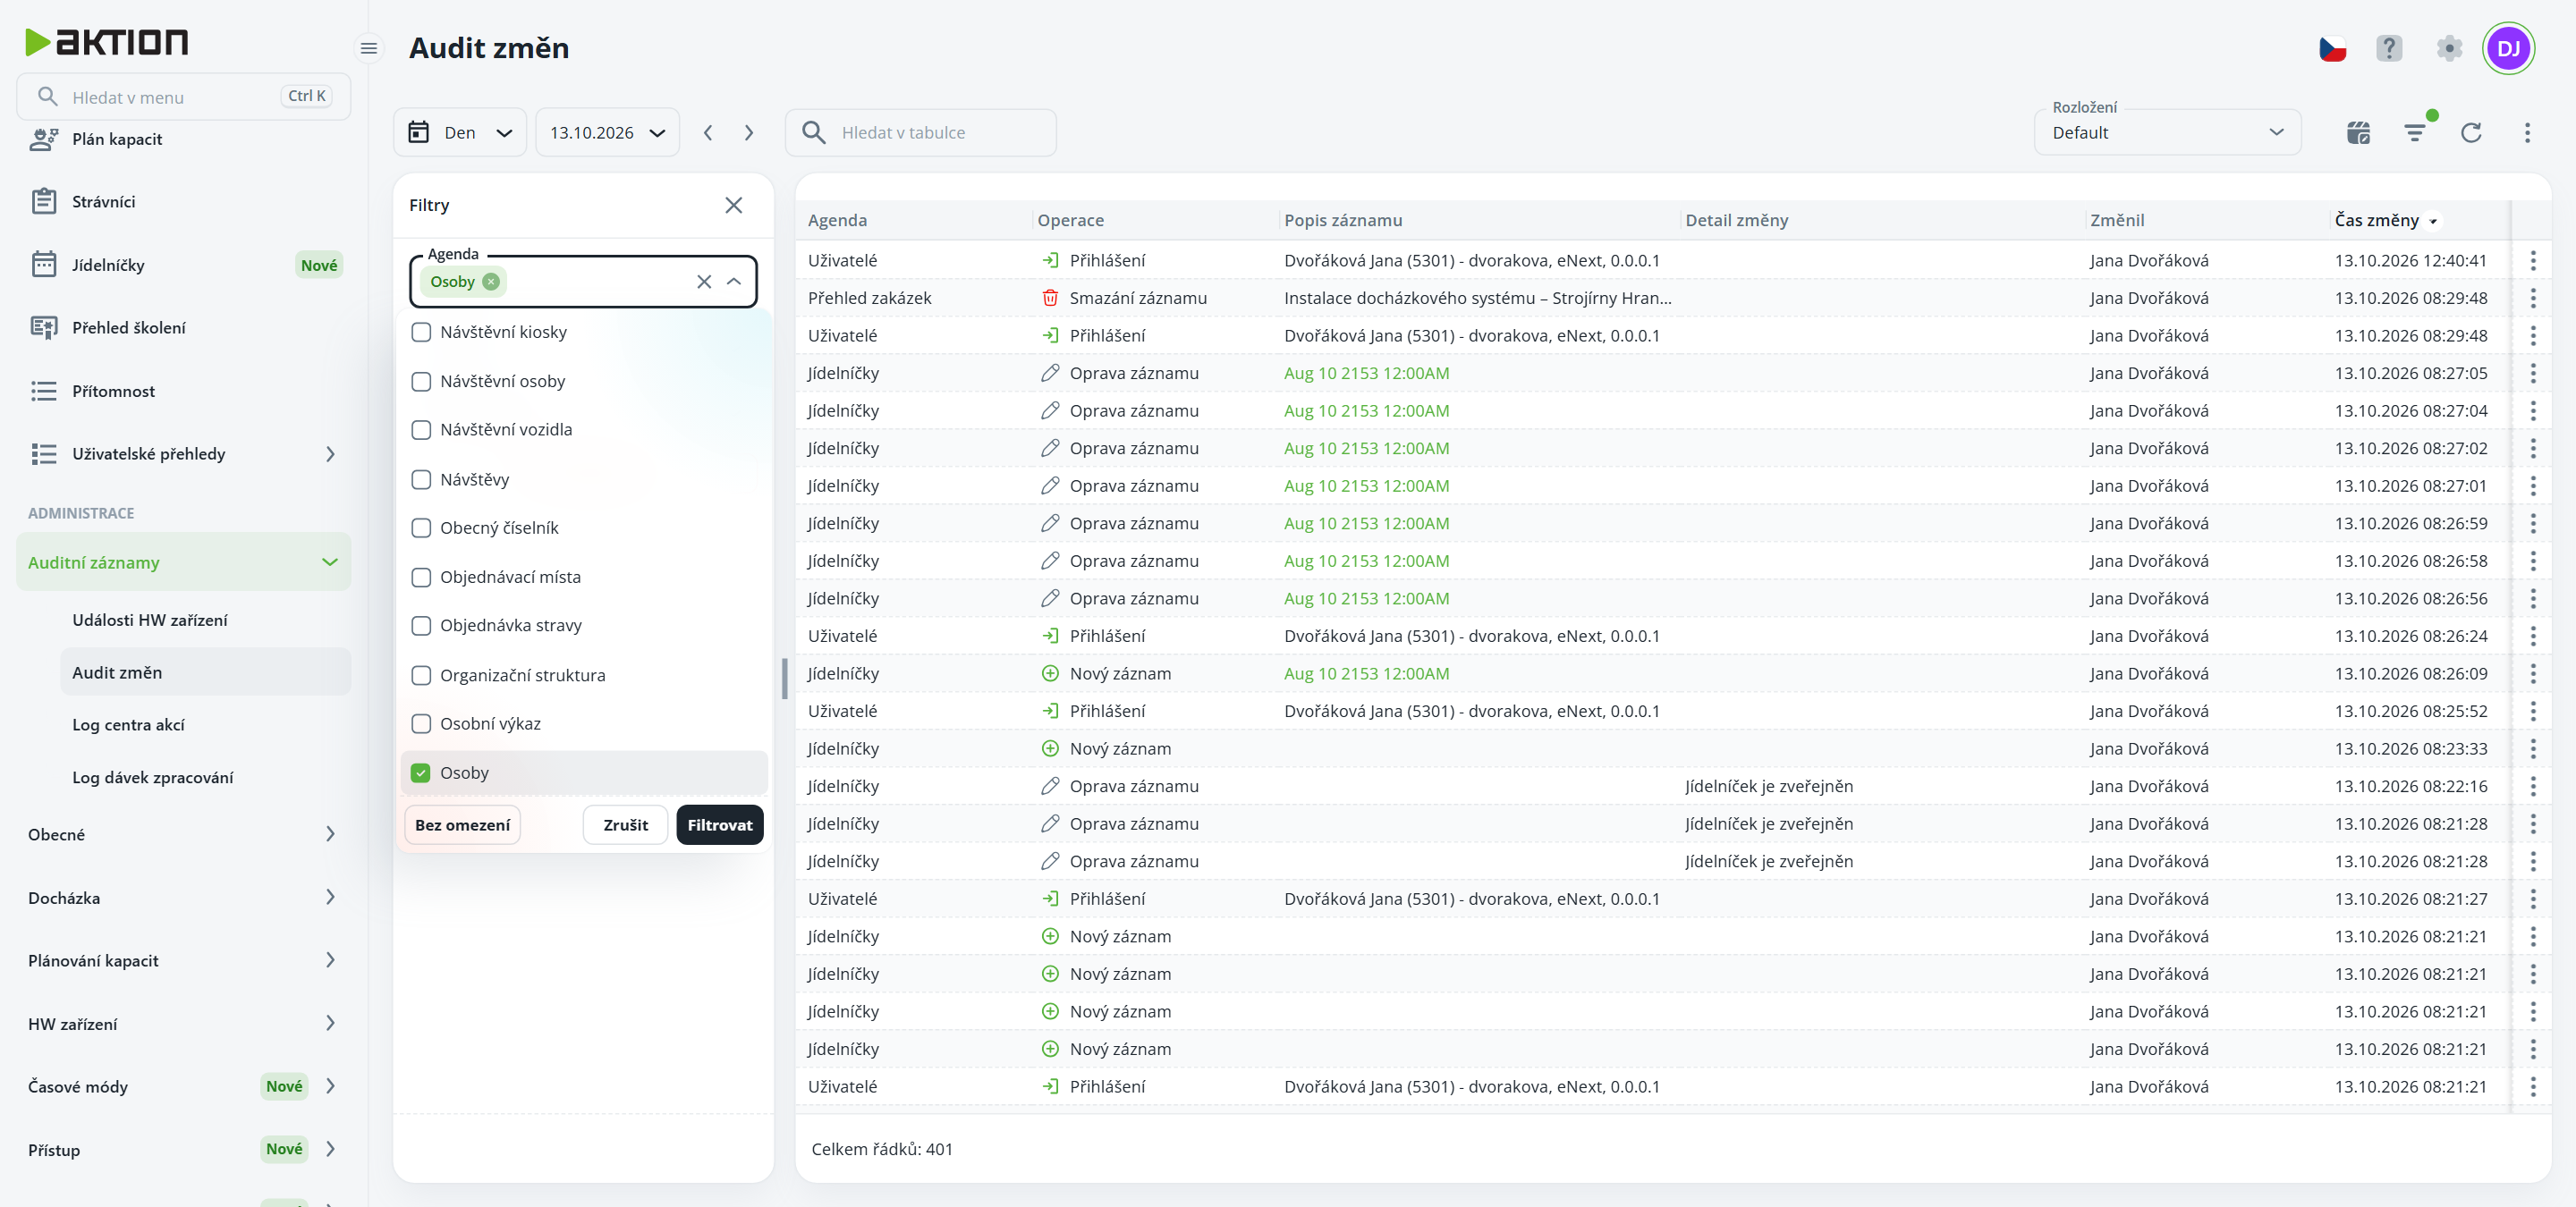Toggle the filter panel icon with green dot

point(2415,133)
